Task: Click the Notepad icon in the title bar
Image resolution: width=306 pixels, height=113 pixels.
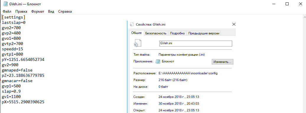Action: (5, 4)
